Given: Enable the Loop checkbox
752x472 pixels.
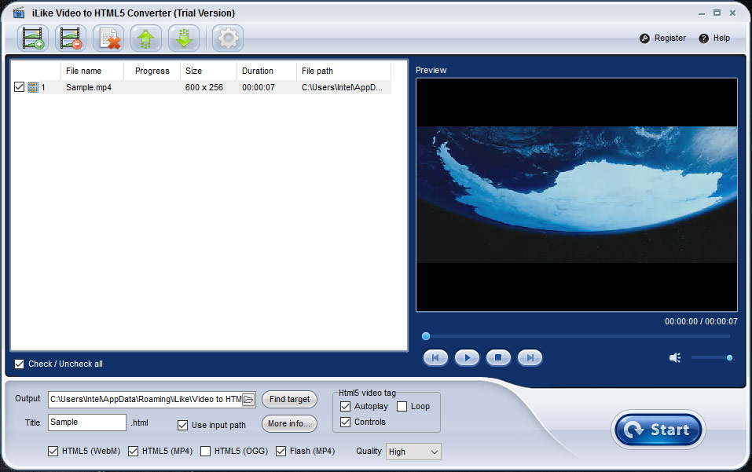Looking at the screenshot, I should tap(402, 407).
